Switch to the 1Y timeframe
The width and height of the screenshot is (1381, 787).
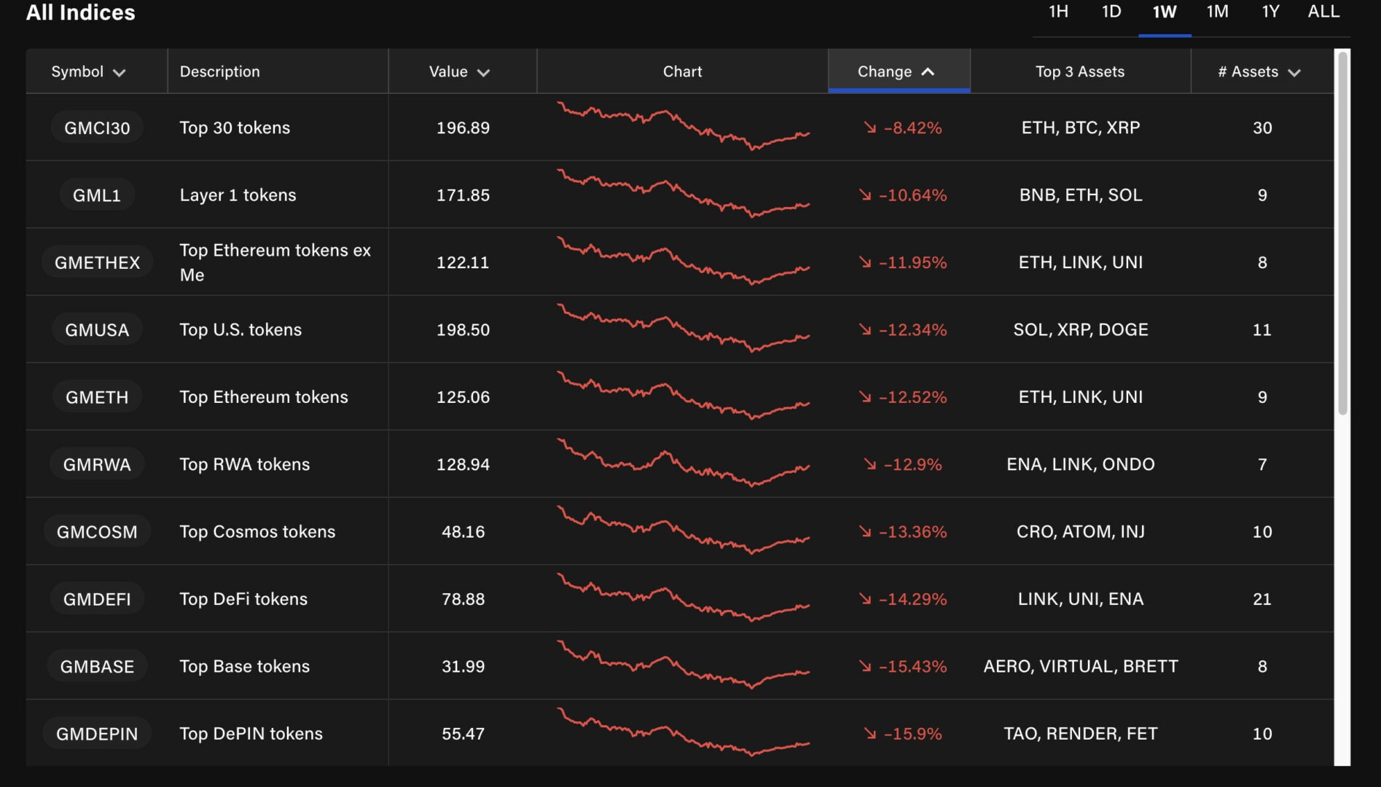(1270, 12)
